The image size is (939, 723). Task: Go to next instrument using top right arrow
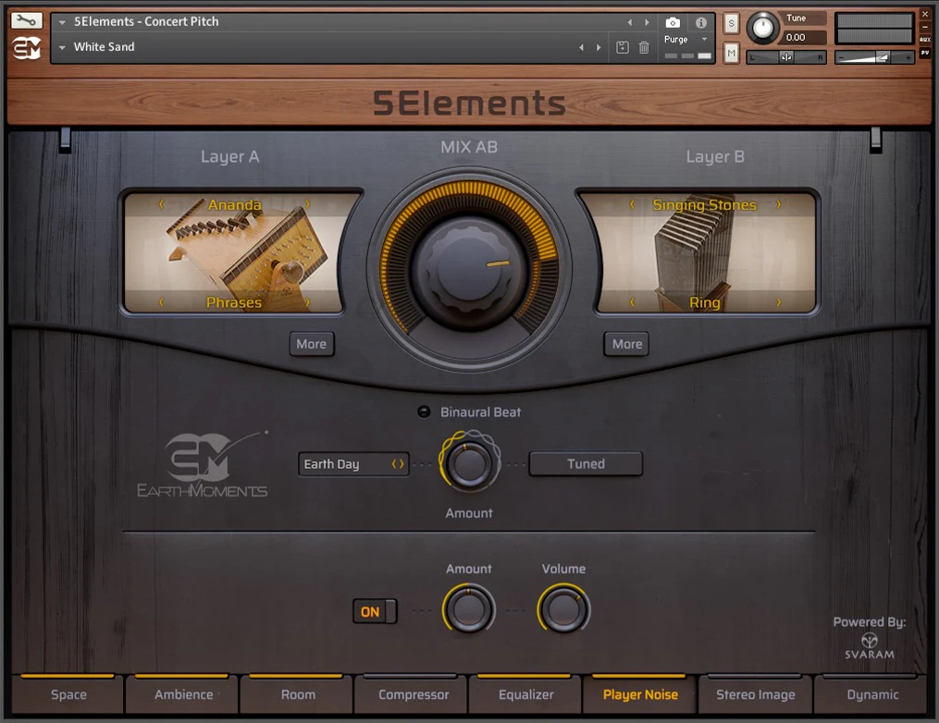coord(647,22)
